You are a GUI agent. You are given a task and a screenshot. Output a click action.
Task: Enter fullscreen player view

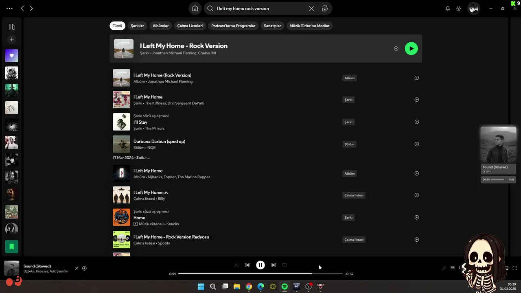515,268
